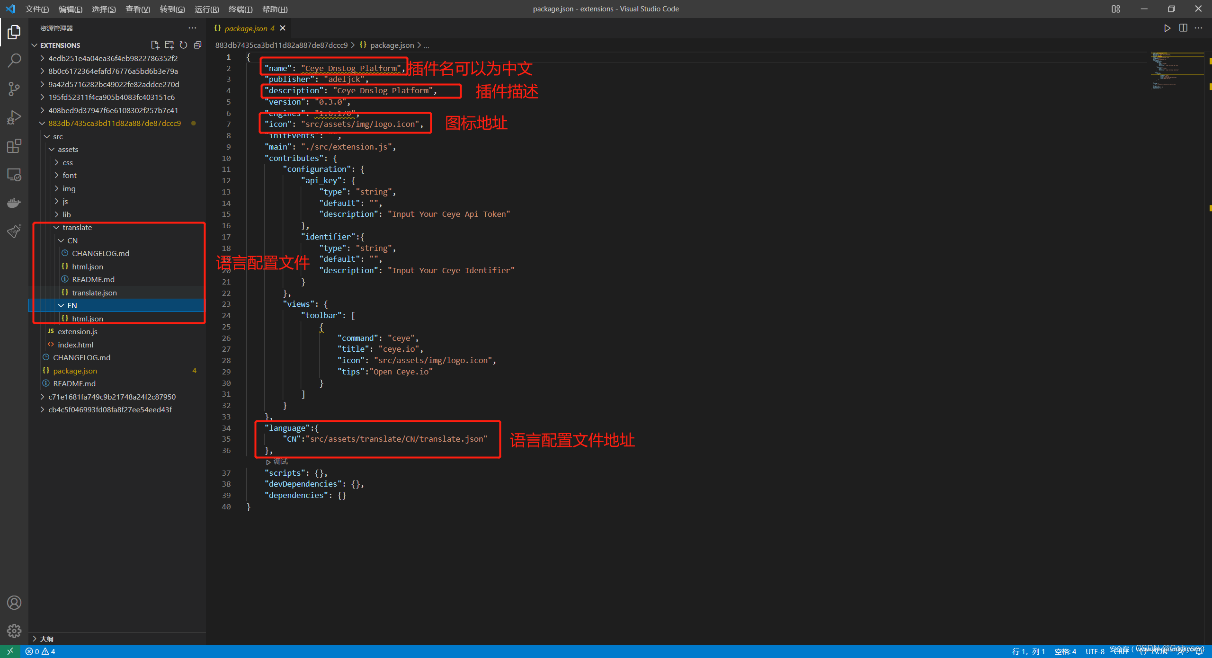Open the Run and Debug view
This screenshot has width=1212, height=658.
[14, 117]
